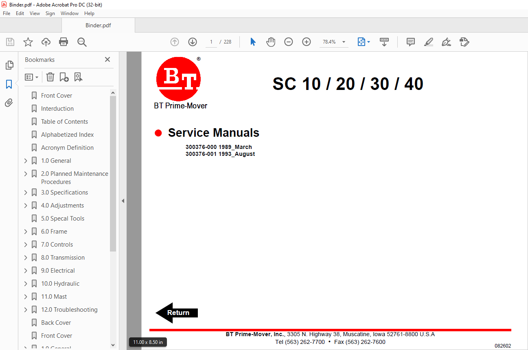The height and width of the screenshot is (350, 528).
Task: Click the page number input field
Action: (x=211, y=42)
